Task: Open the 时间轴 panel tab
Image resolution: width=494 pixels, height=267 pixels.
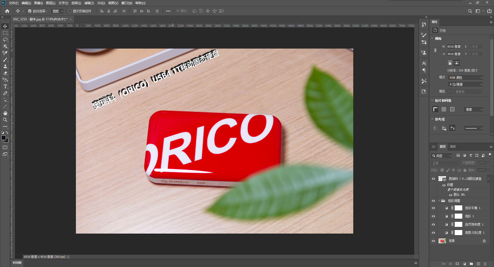Action: 17,263
